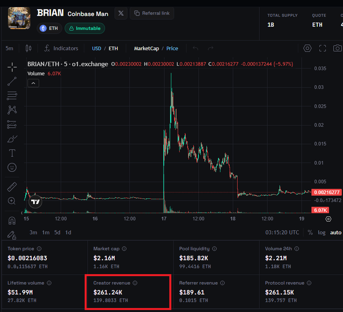Click the Immutable badge
This screenshot has height=312, width=343.
85,28
